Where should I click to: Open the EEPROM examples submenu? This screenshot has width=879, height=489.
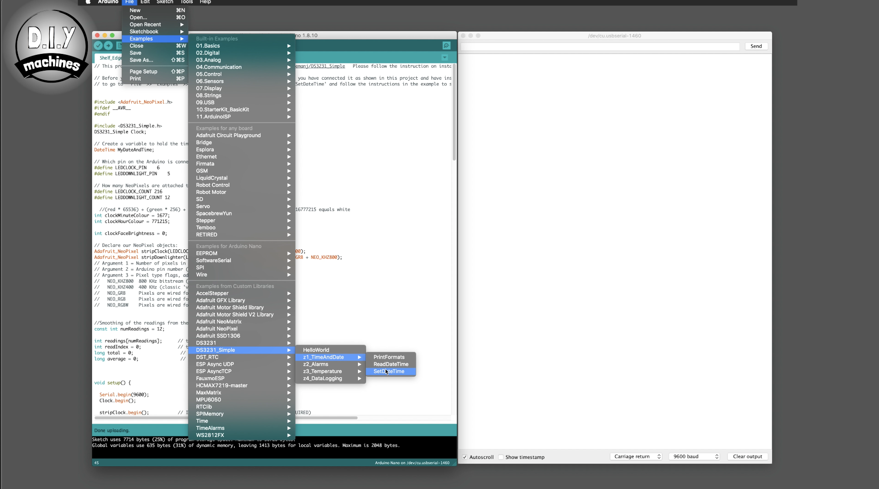click(x=242, y=254)
